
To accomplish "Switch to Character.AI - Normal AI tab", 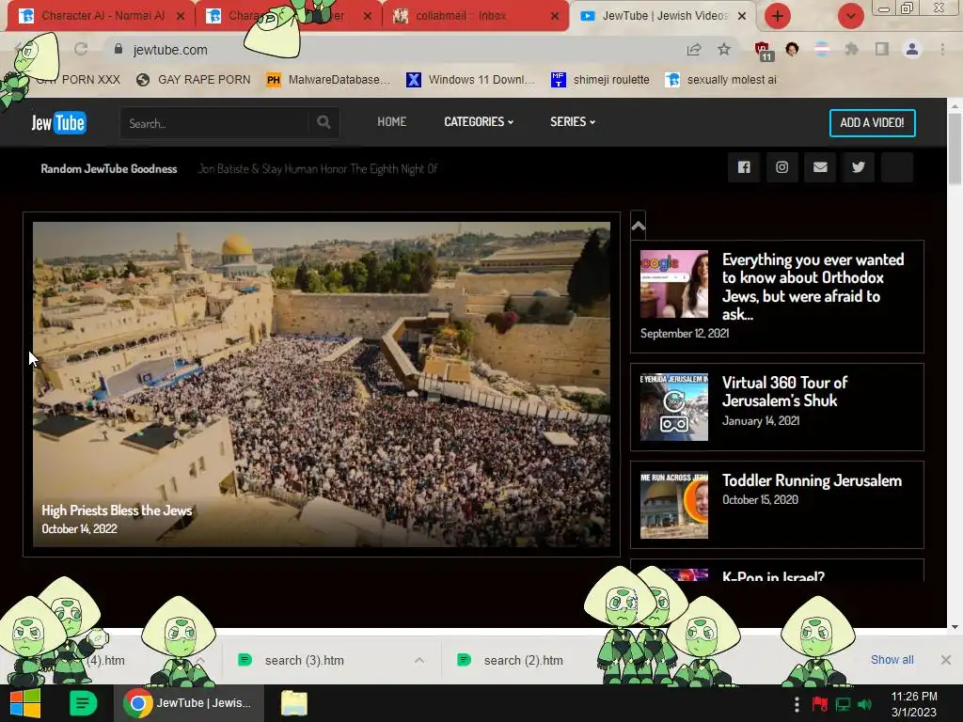I will pyautogui.click(x=102, y=16).
